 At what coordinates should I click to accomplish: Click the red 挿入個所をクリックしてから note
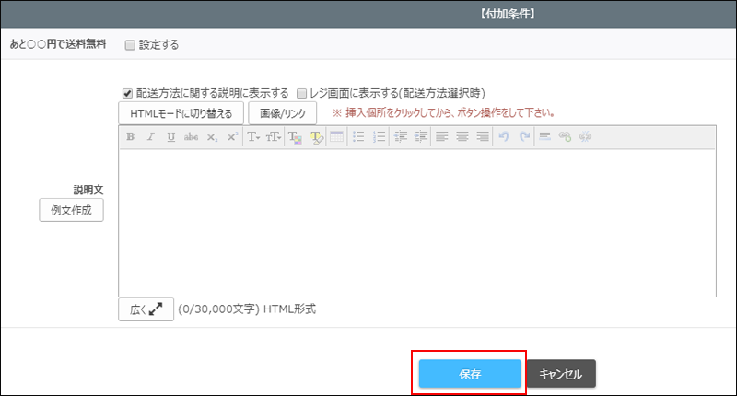click(444, 112)
